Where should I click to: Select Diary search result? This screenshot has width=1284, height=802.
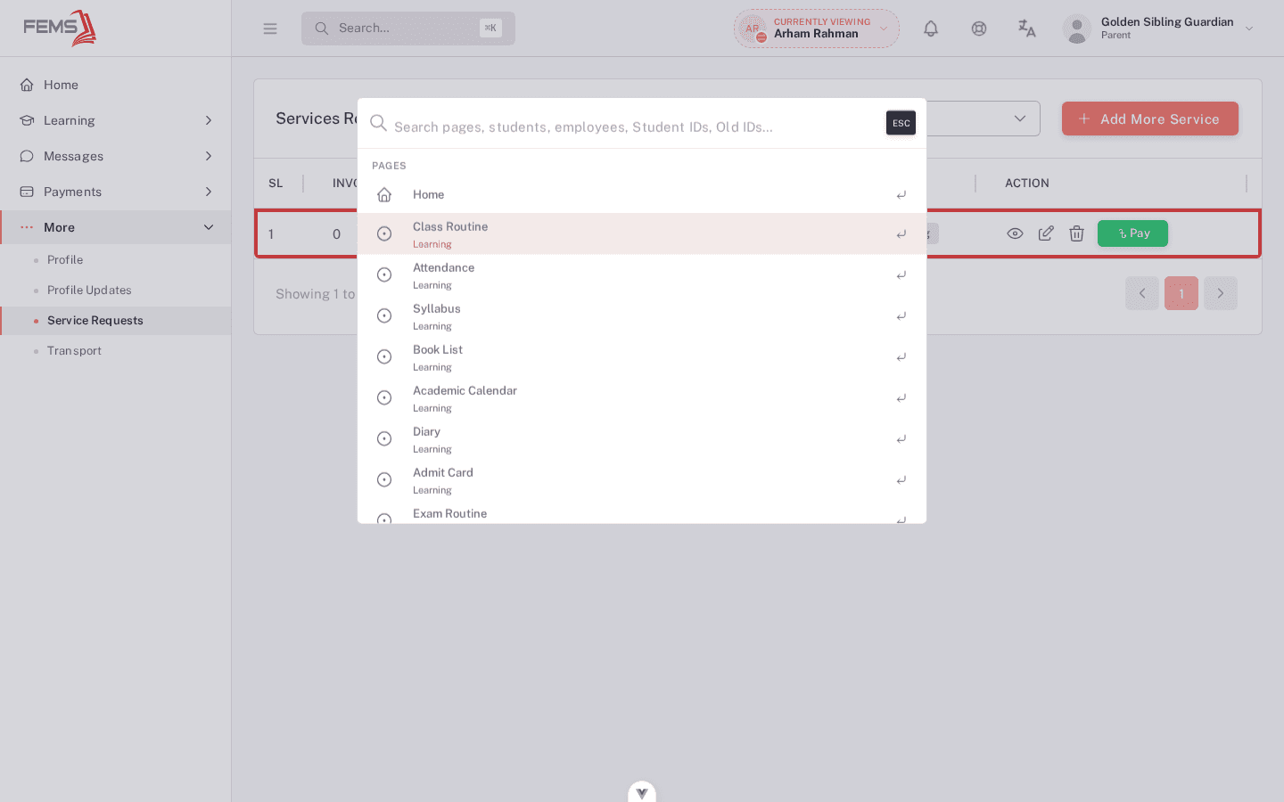point(642,438)
